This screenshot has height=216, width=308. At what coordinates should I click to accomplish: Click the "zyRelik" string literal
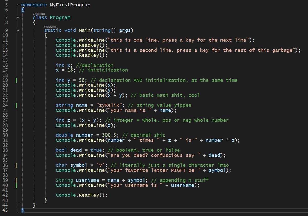[x=109, y=105]
